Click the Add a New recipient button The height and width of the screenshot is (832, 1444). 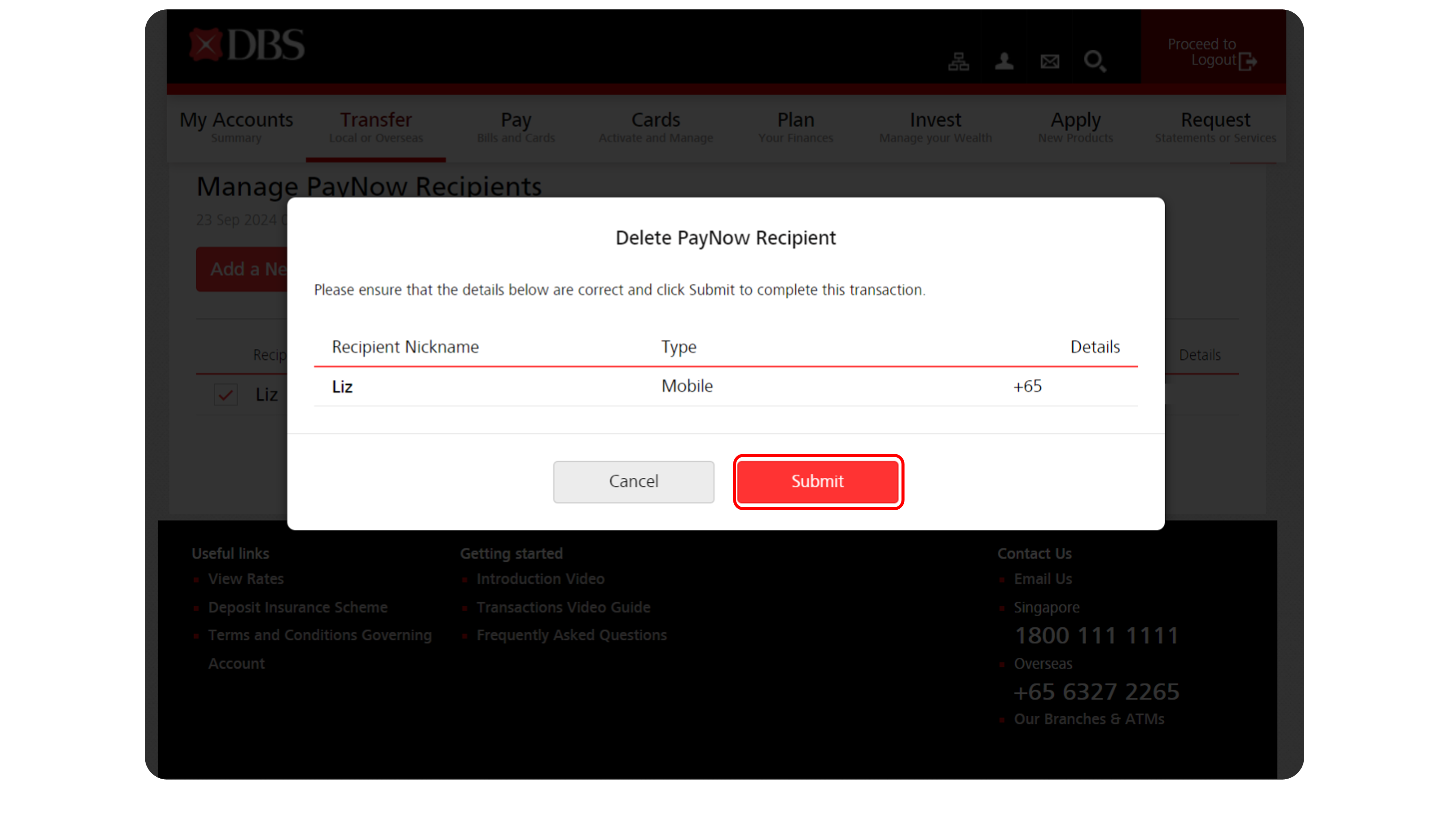(242, 269)
